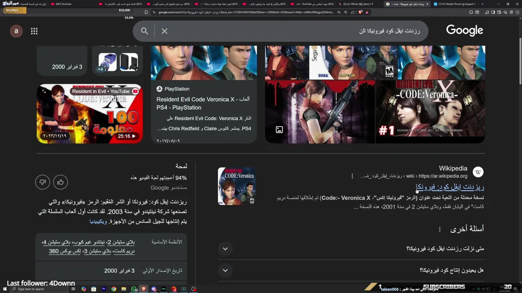Screen dimensions: 522x293
Task: Open the Google apps grid menu
Action: coord(34,31)
